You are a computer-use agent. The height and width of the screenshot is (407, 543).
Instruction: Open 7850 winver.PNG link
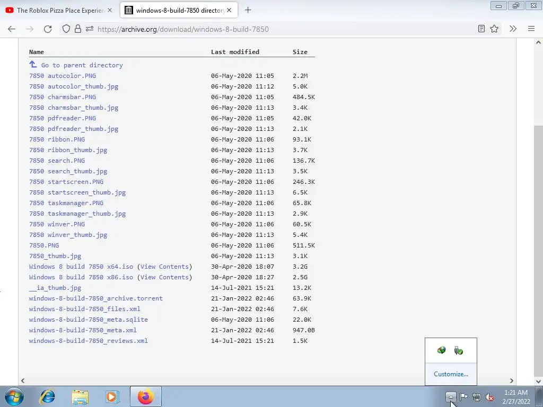coord(57,224)
